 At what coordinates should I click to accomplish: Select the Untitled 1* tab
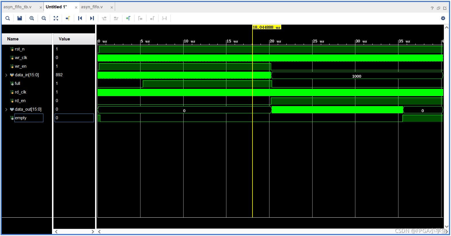[x=56, y=7]
